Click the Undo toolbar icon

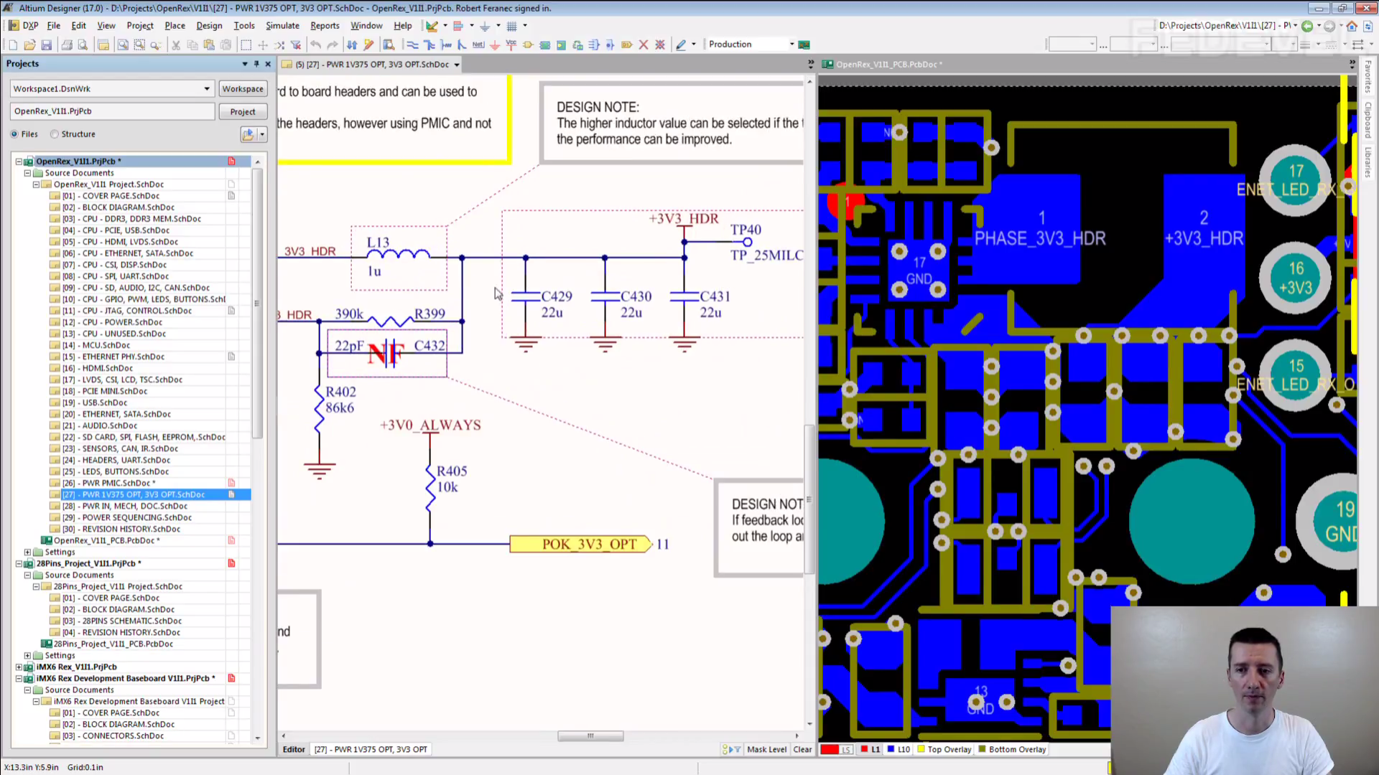click(316, 44)
